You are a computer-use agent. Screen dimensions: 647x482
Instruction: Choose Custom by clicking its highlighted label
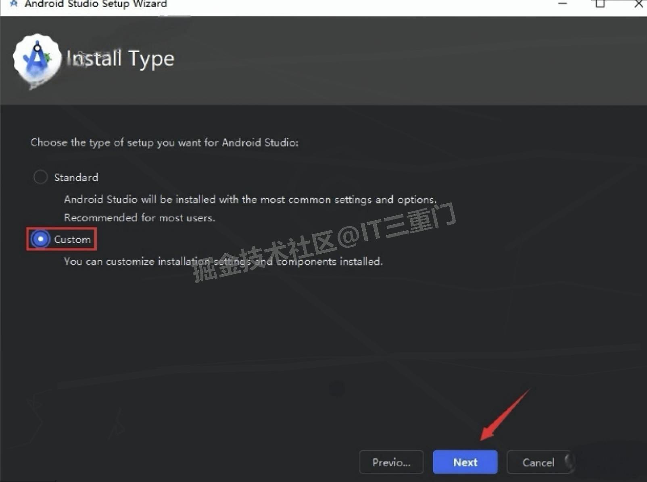pyautogui.click(x=73, y=239)
